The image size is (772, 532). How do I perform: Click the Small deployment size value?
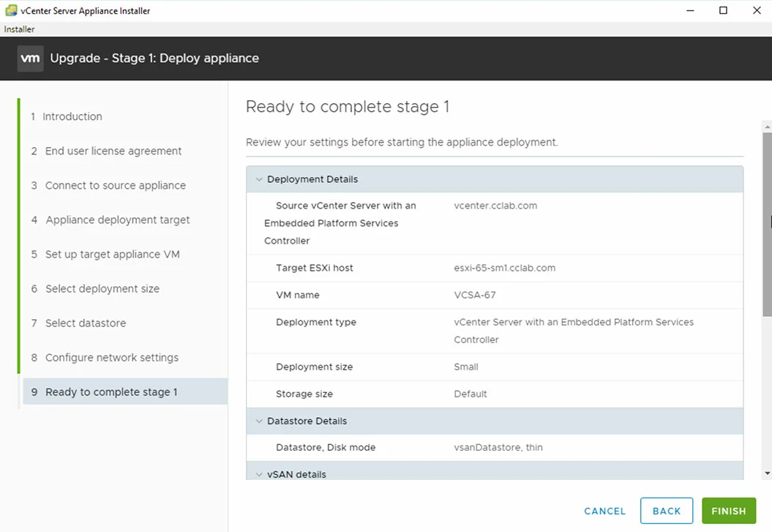(x=465, y=367)
